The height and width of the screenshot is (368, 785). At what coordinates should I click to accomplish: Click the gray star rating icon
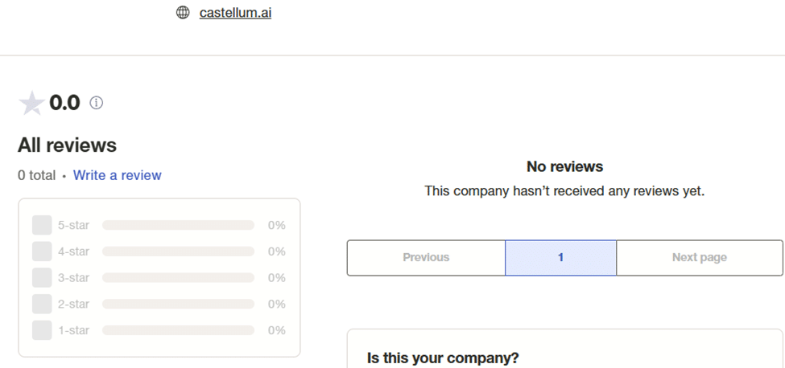click(31, 104)
